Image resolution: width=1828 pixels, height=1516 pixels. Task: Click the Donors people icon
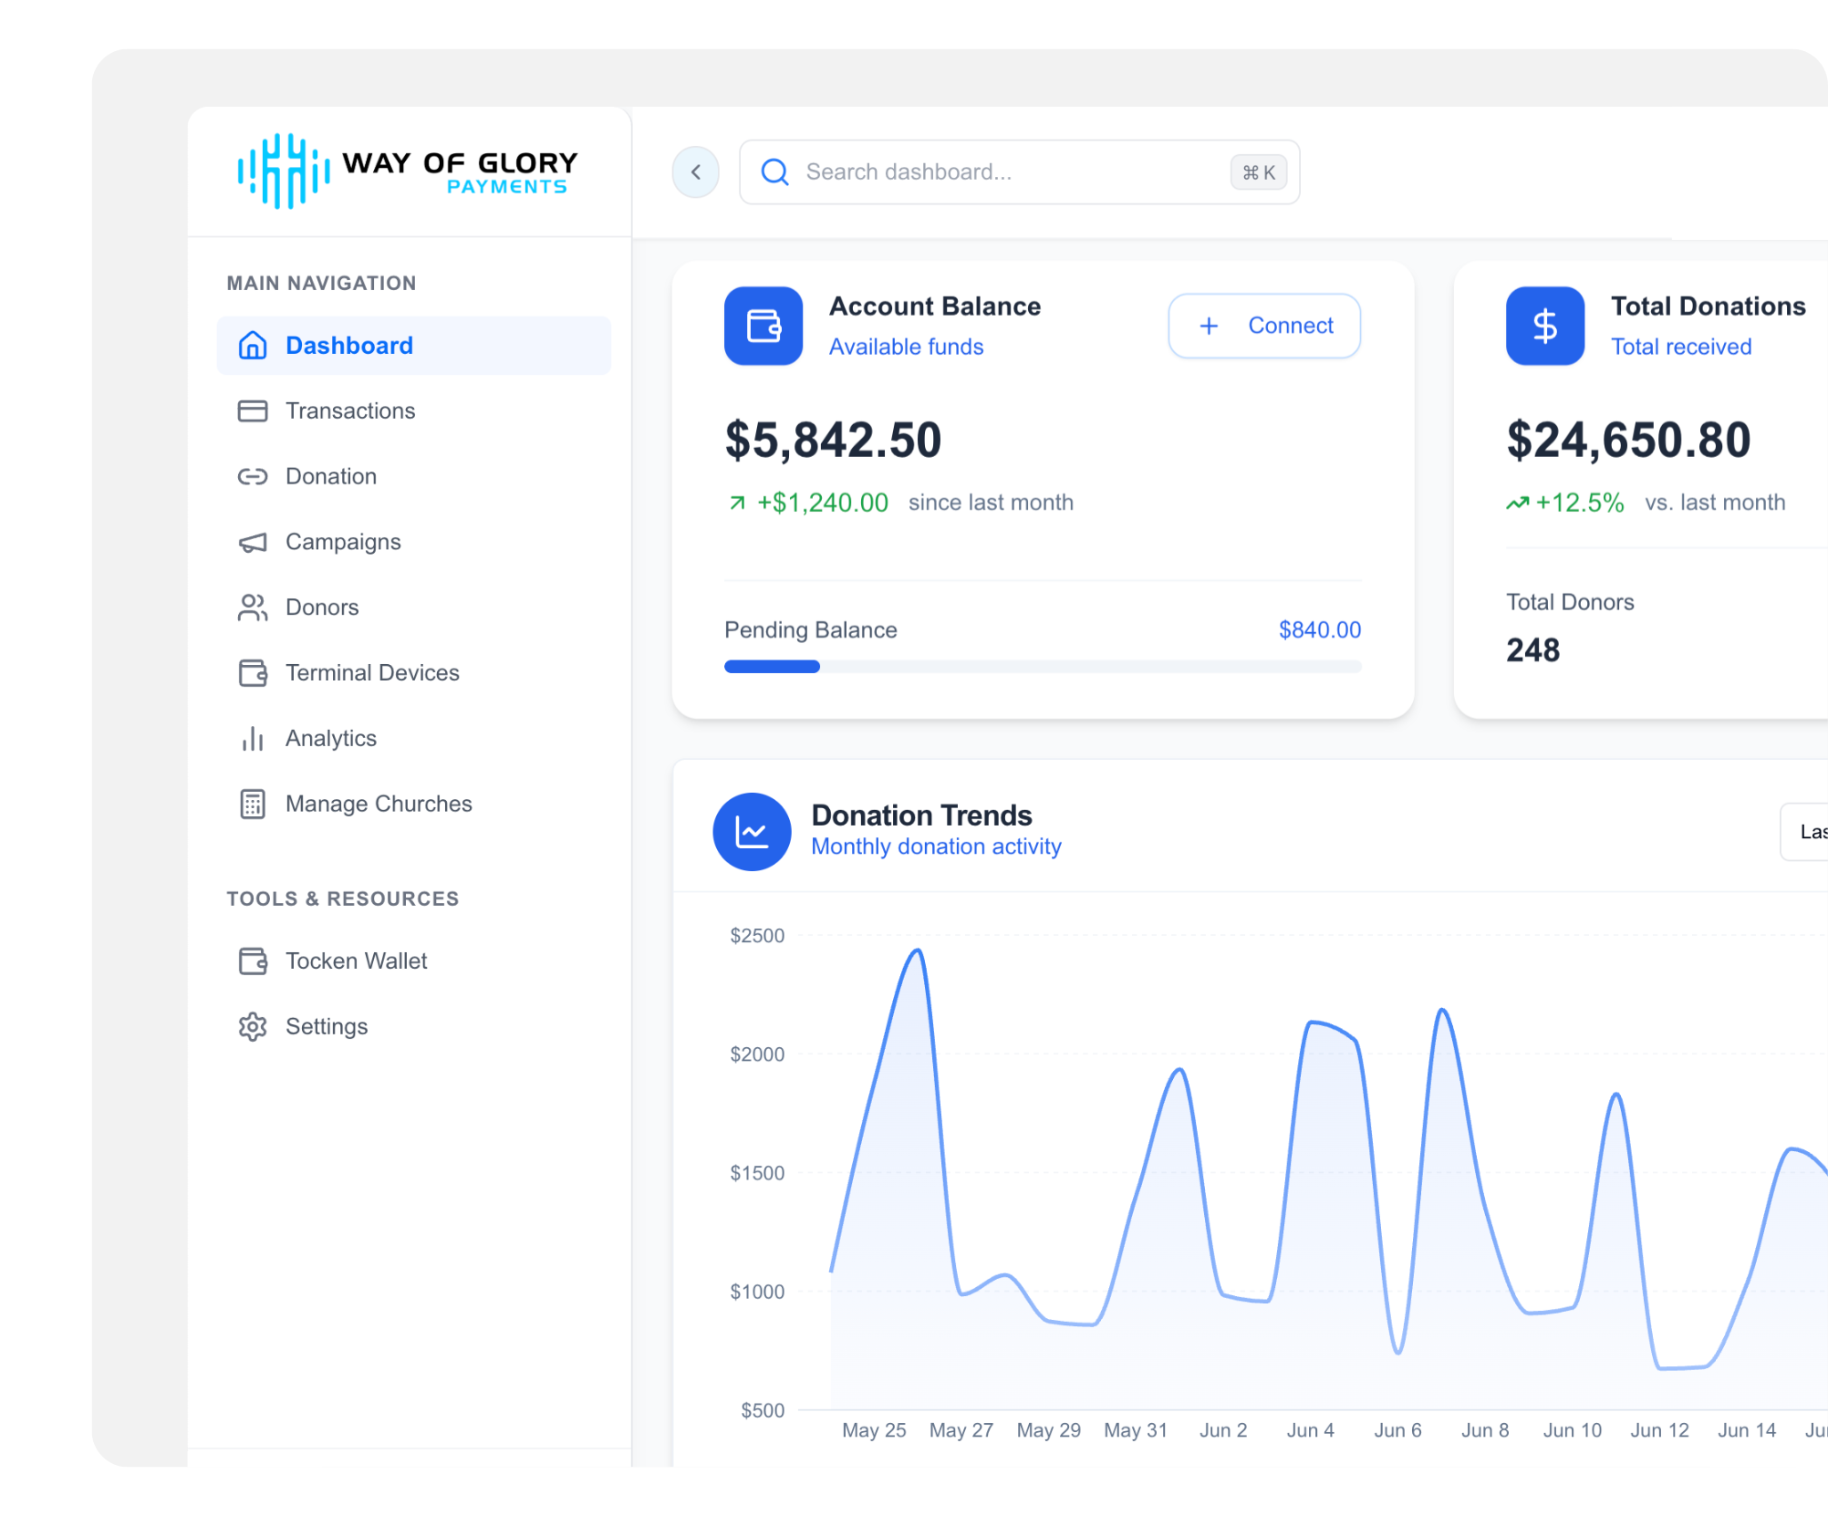252,607
